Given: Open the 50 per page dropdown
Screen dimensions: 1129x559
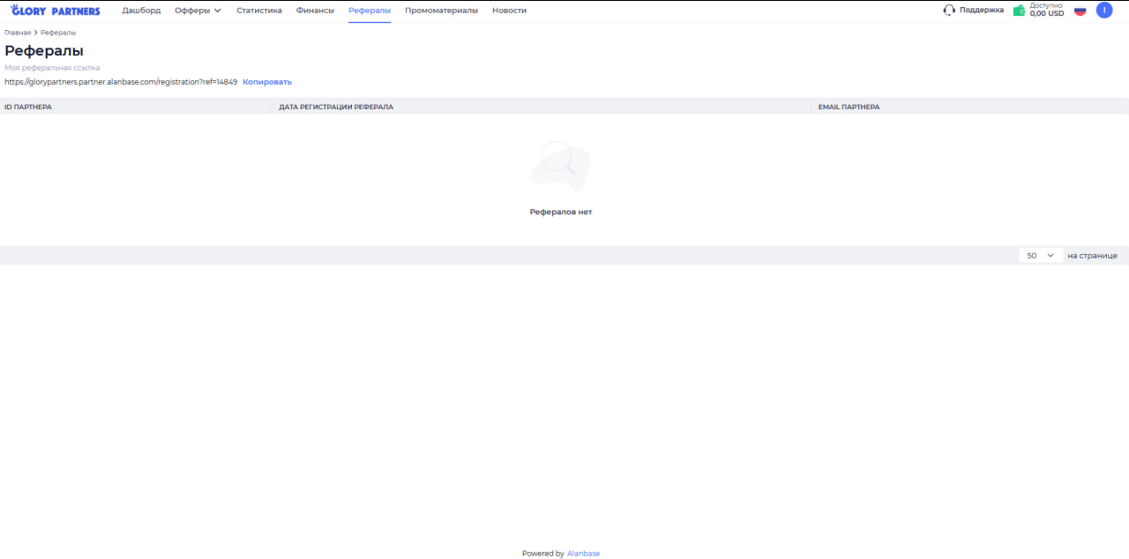Looking at the screenshot, I should pos(1040,256).
